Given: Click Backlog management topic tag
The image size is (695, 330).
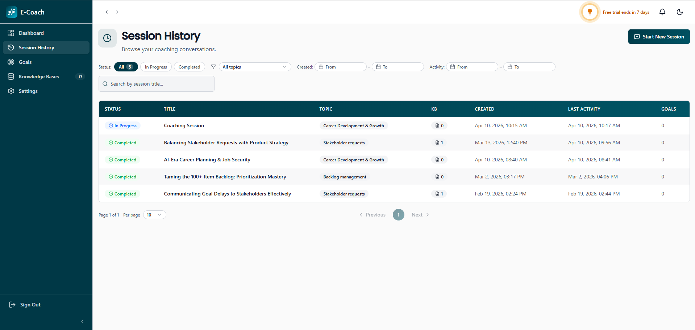Looking at the screenshot, I should [x=345, y=177].
